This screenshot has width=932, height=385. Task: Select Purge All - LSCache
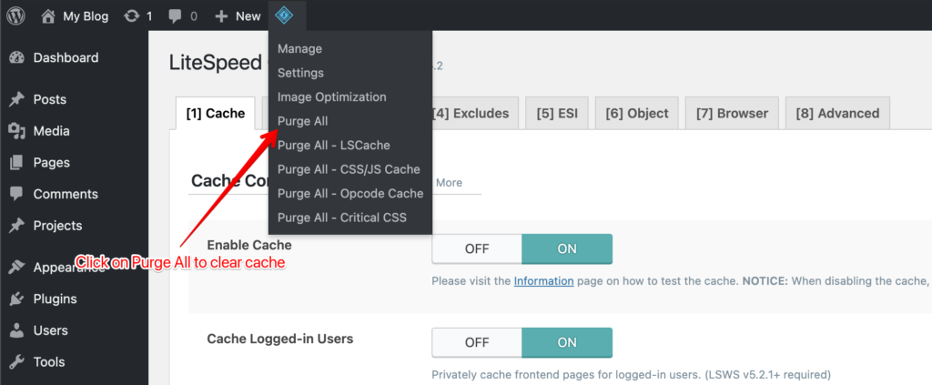point(334,145)
